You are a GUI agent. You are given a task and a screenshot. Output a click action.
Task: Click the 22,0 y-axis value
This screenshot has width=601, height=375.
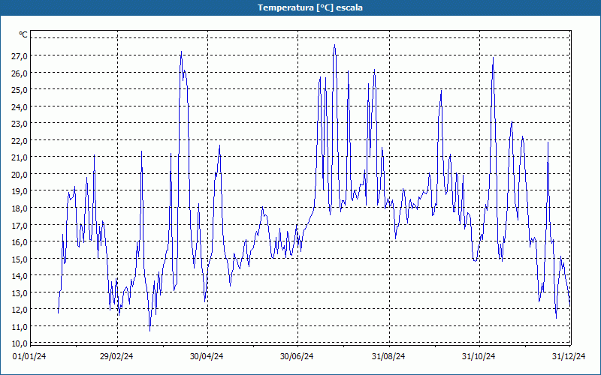[20, 141]
